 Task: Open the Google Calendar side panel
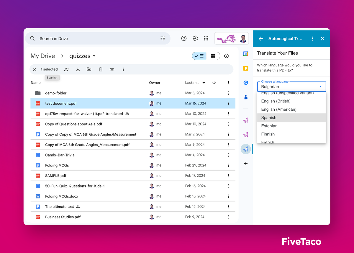click(x=246, y=53)
